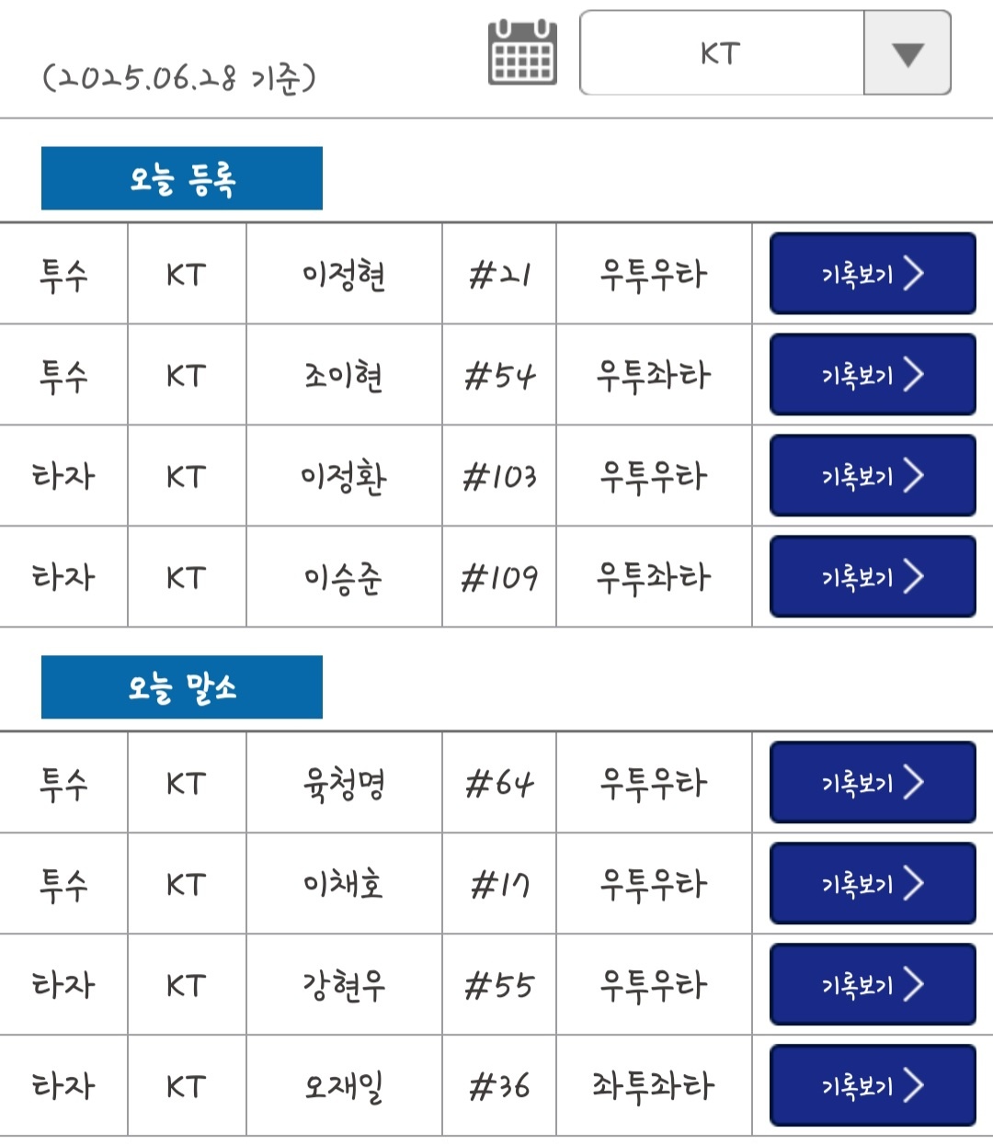Click player name 이정현 in registered list
Screen dimensions: 993x1144
344,275
